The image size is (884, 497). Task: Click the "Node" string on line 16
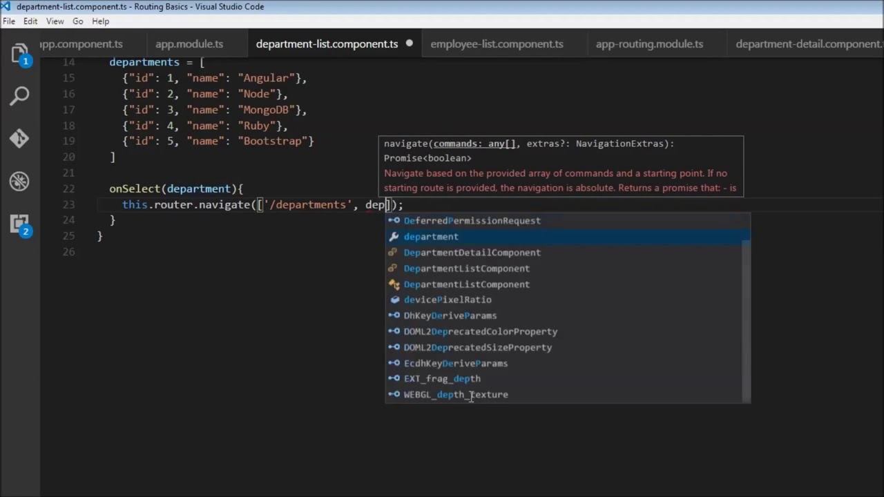tap(257, 94)
